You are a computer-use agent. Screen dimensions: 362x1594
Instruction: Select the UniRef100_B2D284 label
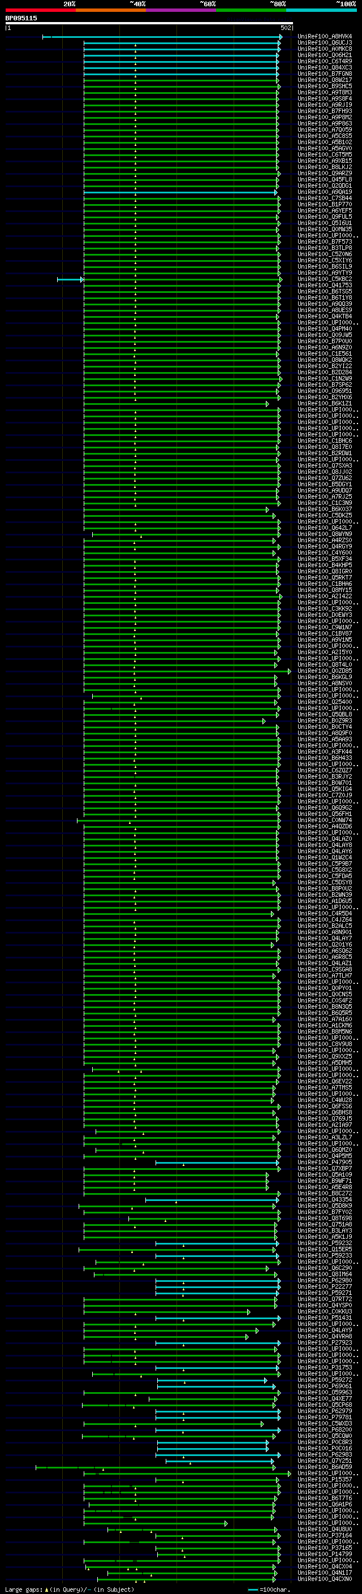[324, 372]
